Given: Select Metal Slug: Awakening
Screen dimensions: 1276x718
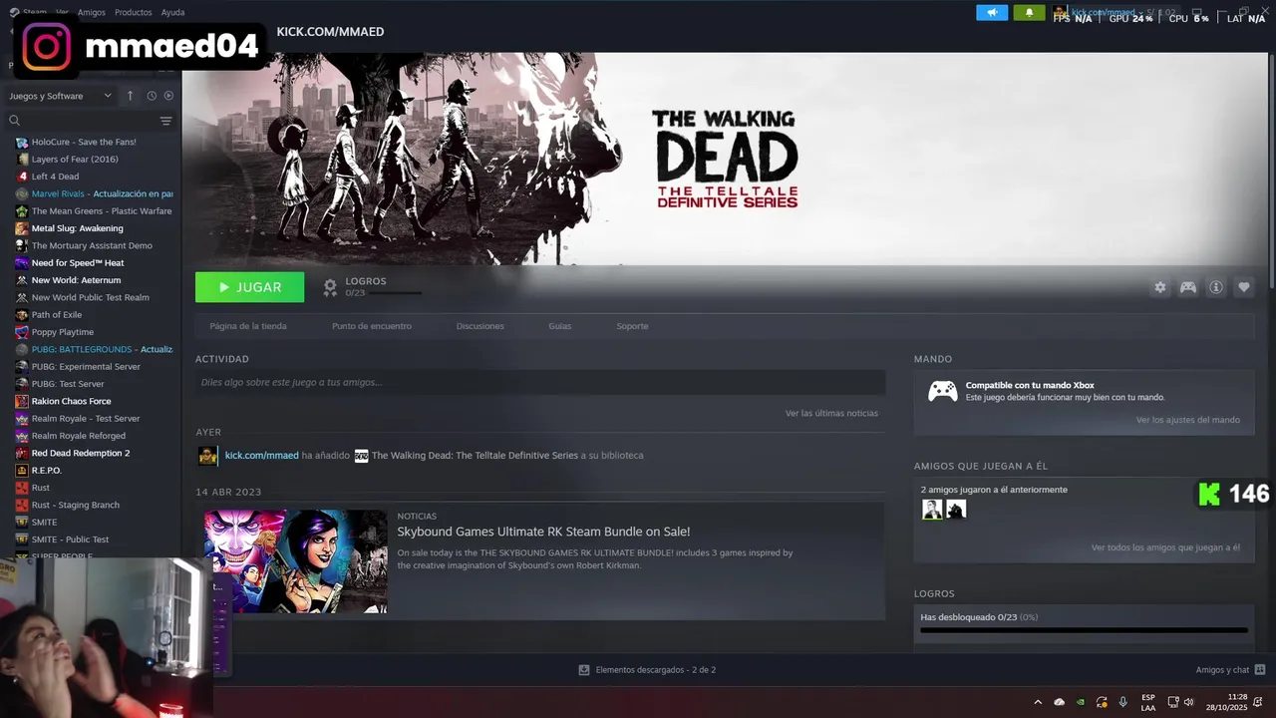Looking at the screenshot, I should [78, 228].
